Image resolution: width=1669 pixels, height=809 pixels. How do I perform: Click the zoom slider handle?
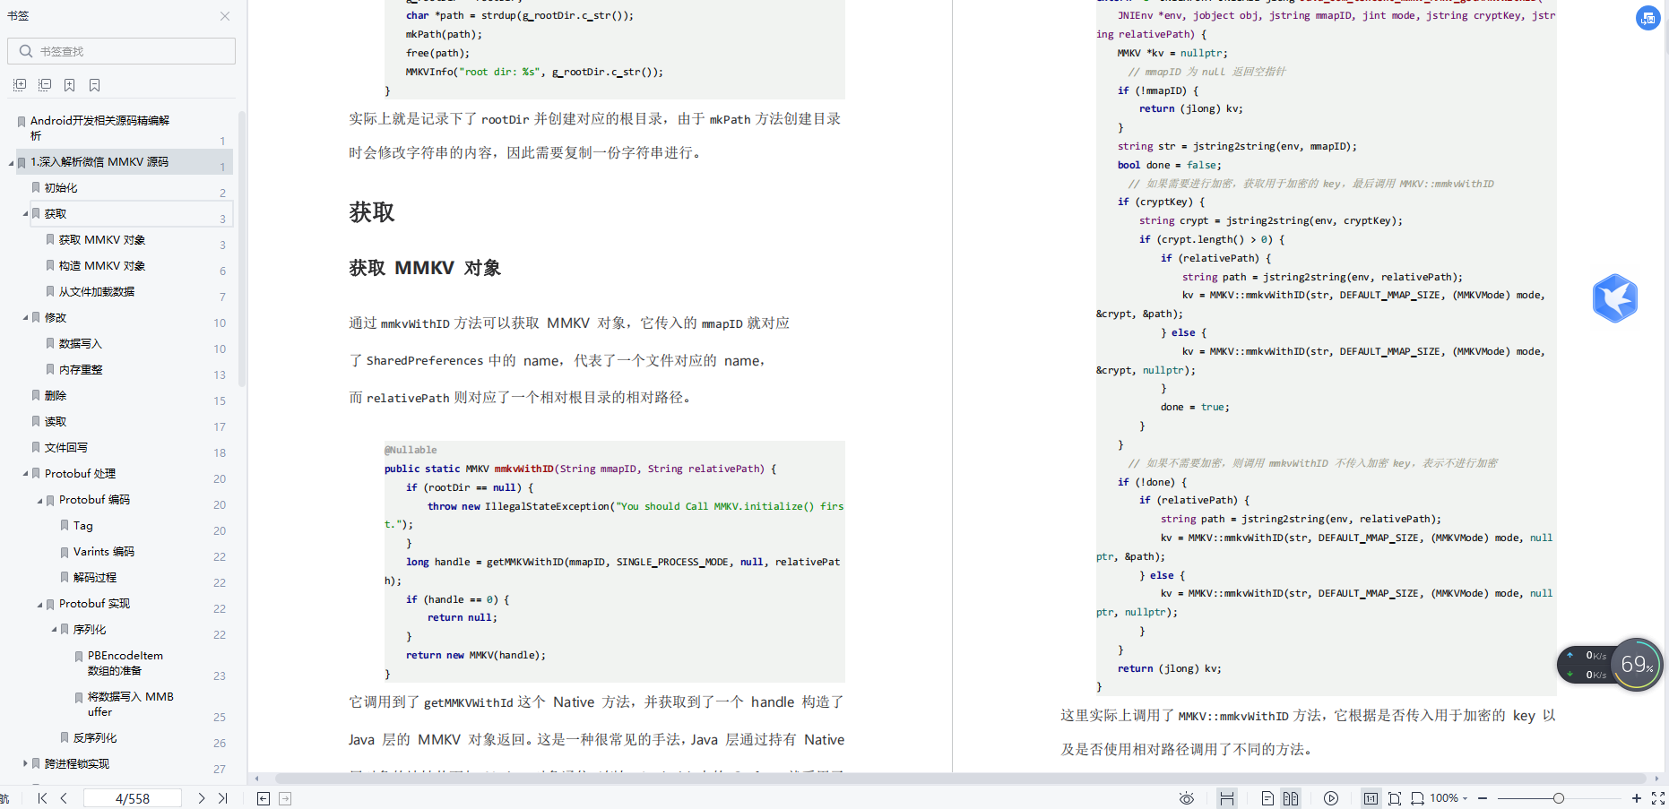(x=1559, y=798)
